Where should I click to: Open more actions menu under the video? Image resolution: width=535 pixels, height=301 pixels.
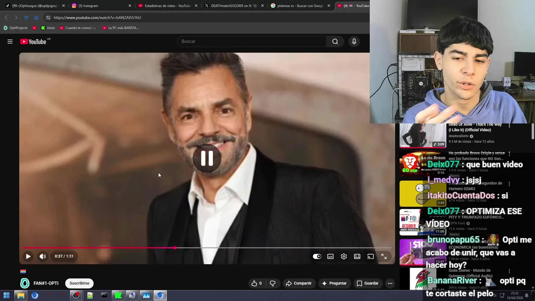390,283
